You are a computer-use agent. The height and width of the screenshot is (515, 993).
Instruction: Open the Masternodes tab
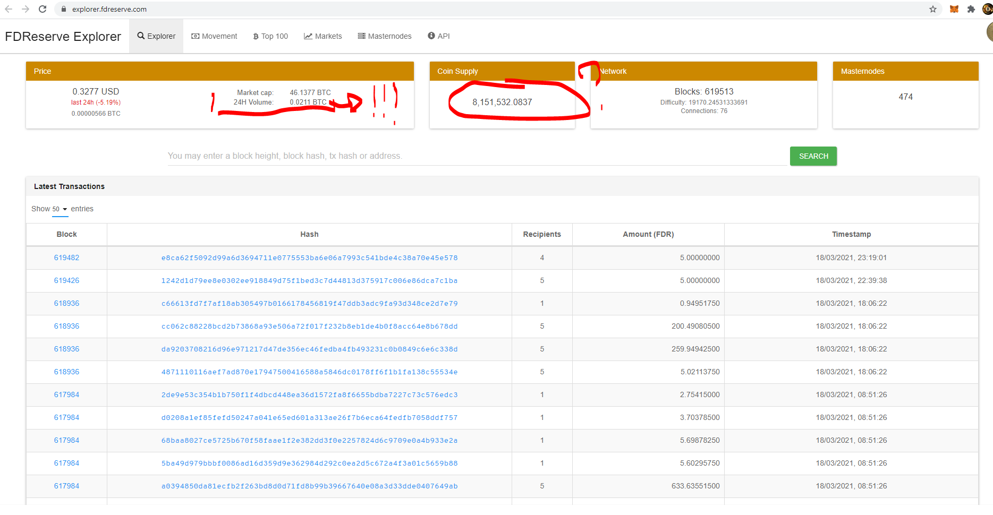(385, 36)
